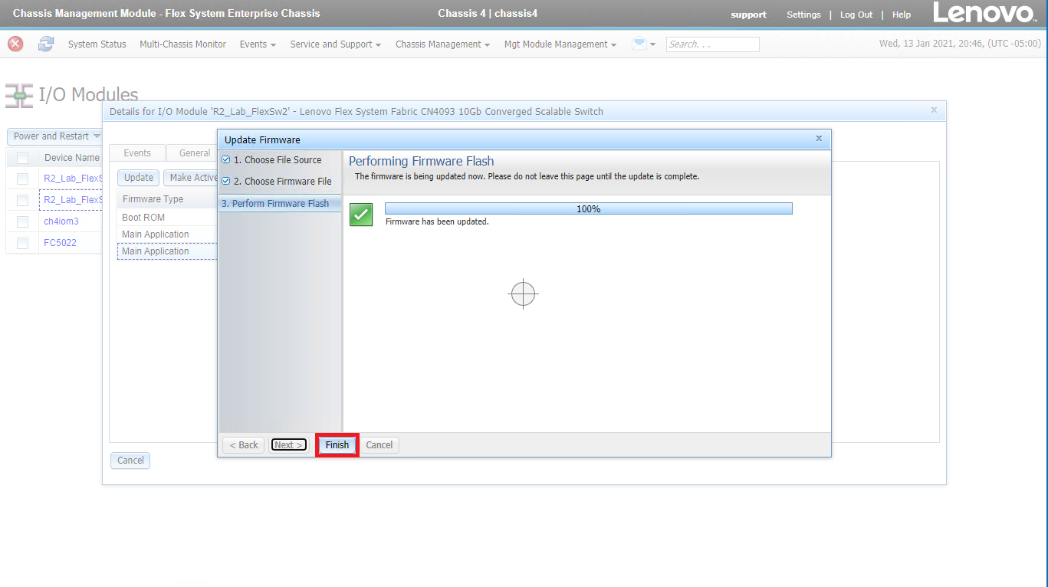Screen dimensions: 1048x587
Task: Close the Update Firmware dialog with X
Action: (819, 139)
